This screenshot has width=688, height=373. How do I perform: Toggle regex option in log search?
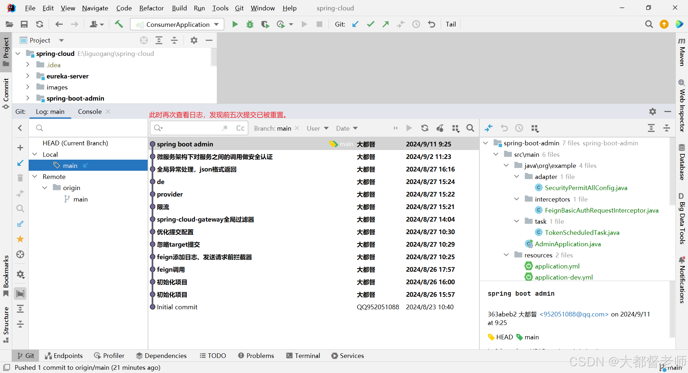coord(225,128)
